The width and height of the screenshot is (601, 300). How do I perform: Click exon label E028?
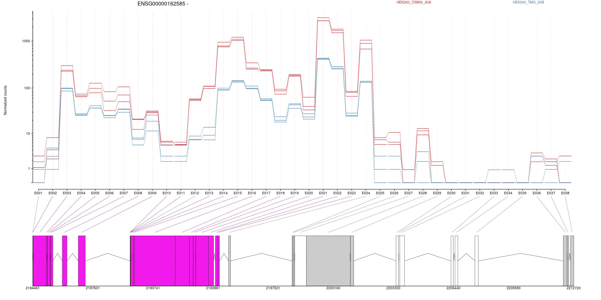pos(423,193)
